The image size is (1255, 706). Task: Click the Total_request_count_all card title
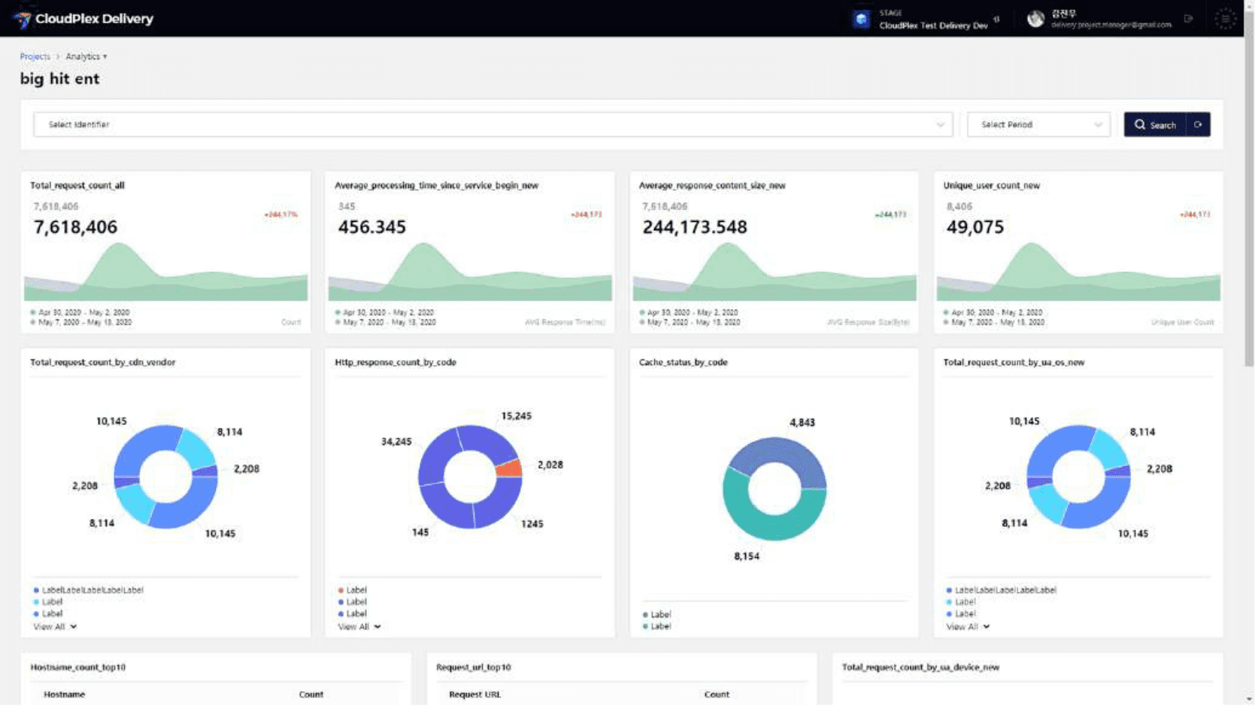(77, 186)
